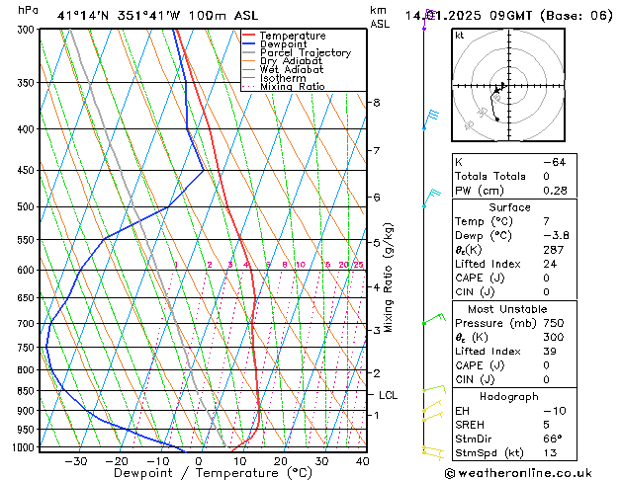
Task: Click the yellow wind barb at 850 hPa
Action: pos(434,390)
